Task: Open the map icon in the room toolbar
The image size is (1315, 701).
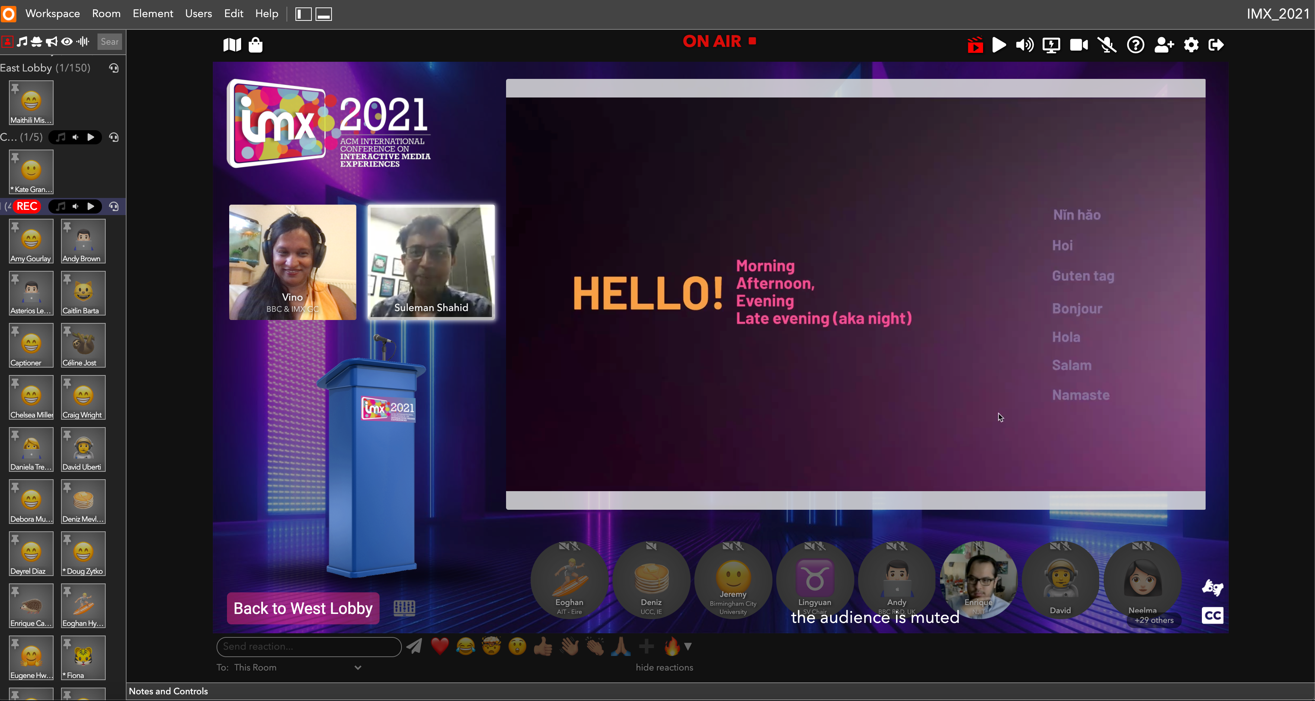Action: 232,45
